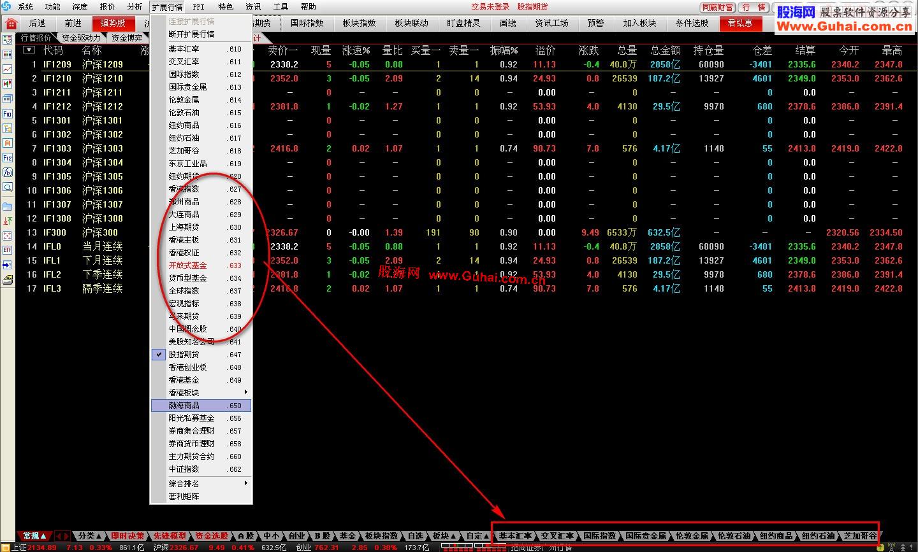Open app logo at menu bar start
This screenshot has height=552, width=918.
coord(7,7)
